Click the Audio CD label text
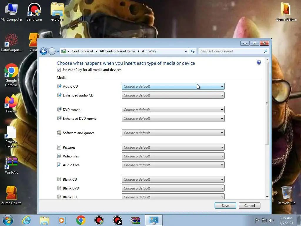This screenshot has width=301, height=226. (70, 87)
